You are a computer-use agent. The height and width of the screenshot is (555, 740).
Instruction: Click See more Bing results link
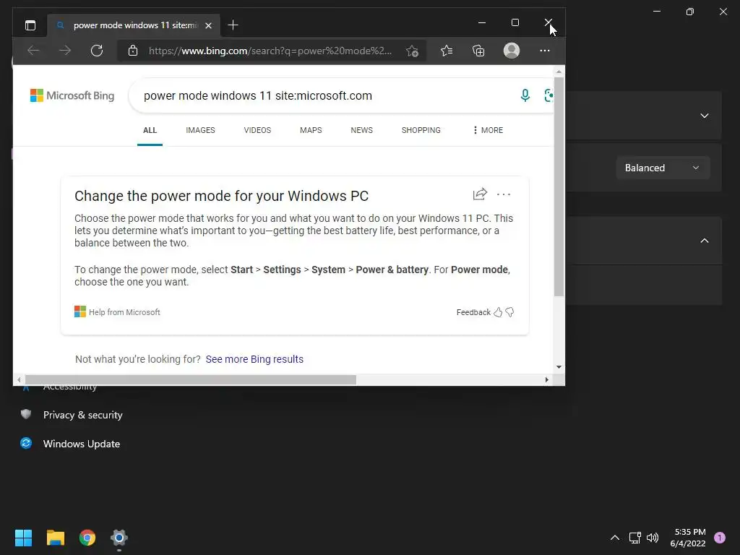click(254, 359)
